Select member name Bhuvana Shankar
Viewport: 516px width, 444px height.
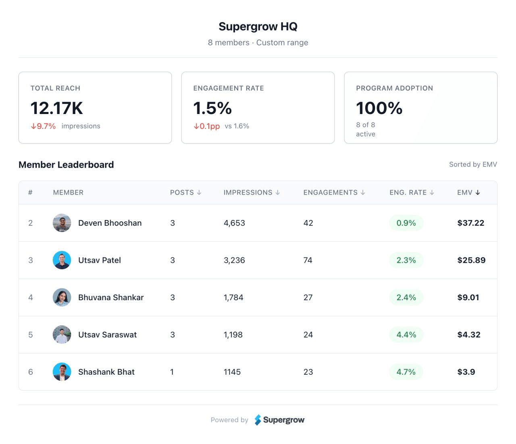tap(111, 297)
